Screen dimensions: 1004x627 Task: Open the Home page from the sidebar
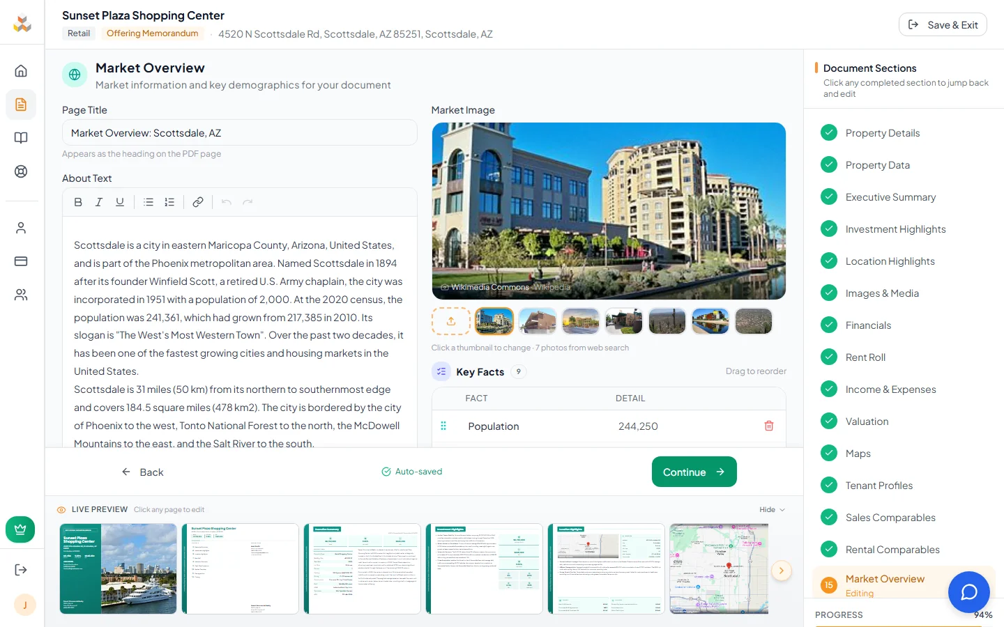22,70
